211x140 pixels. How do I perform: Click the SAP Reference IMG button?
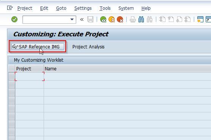(38, 47)
